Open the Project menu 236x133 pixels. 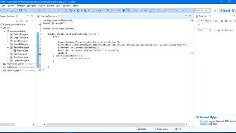click(51, 6)
